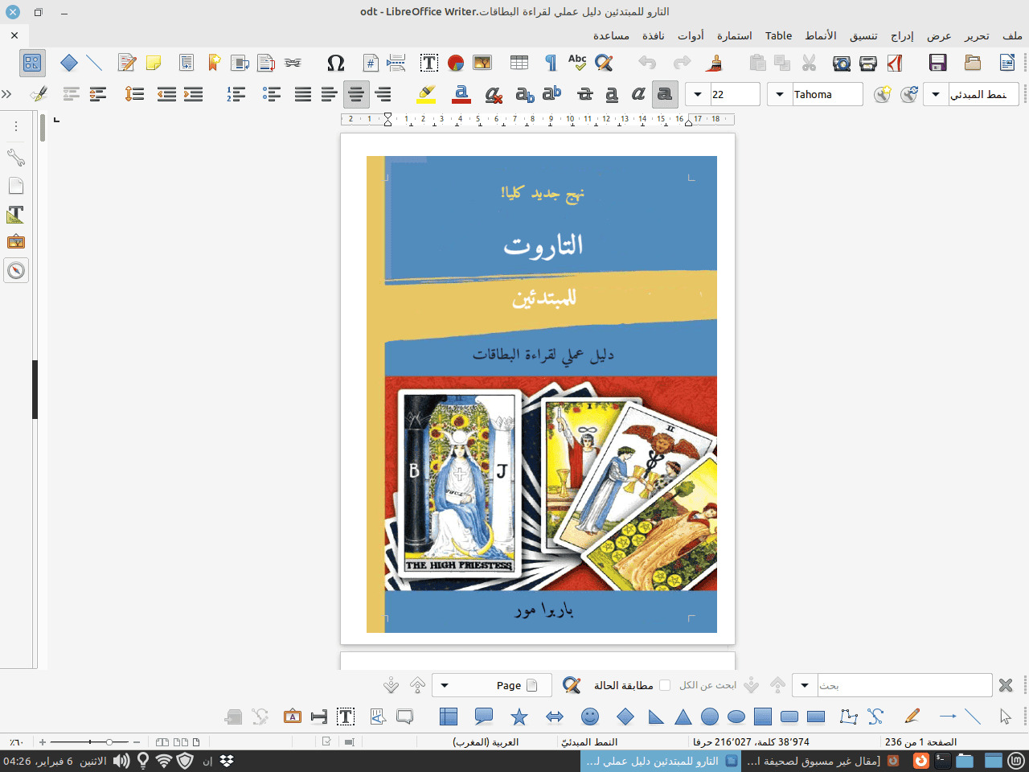Open the Navigate By Page dropdown
Viewport: 1029px width, 772px height.
click(x=445, y=685)
